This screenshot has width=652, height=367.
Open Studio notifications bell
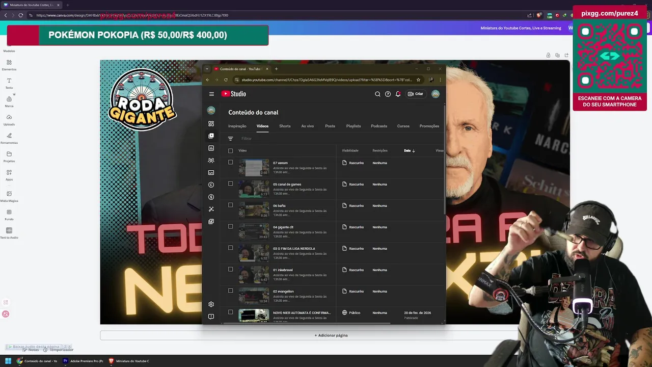(x=398, y=94)
